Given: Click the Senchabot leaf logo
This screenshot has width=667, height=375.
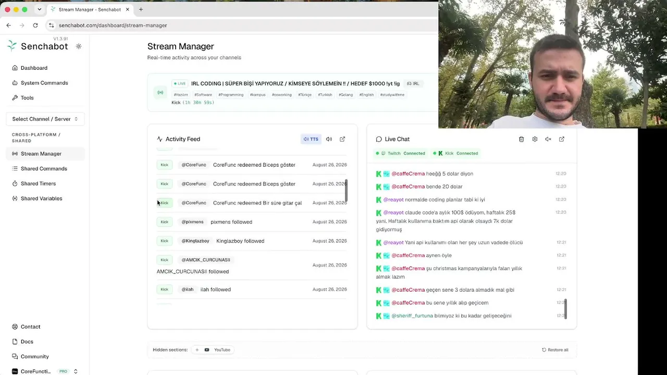Looking at the screenshot, I should (x=12, y=46).
